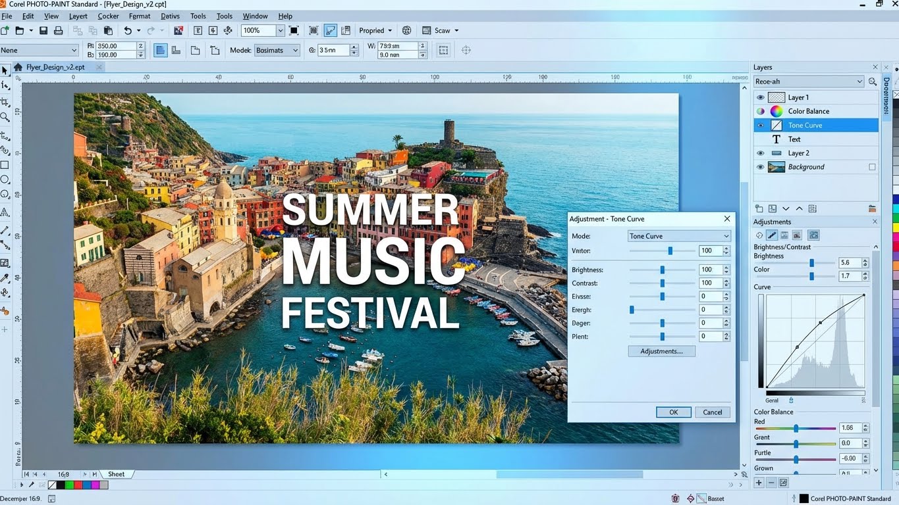Click the Adjustments... button in the dialog
The image size is (899, 505).
click(x=661, y=351)
